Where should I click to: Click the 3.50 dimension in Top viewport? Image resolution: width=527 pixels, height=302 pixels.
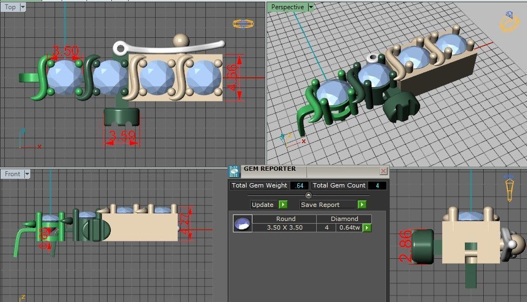coord(65,51)
